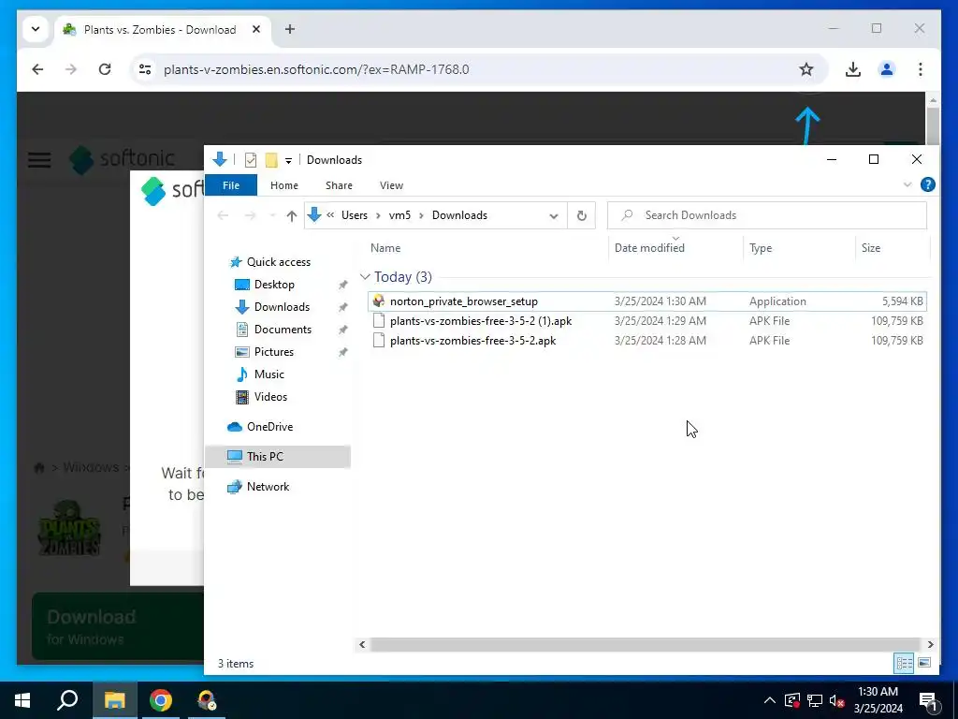Select the Plants vs. Zombies - Download tab
The width and height of the screenshot is (958, 719).
coord(160,29)
